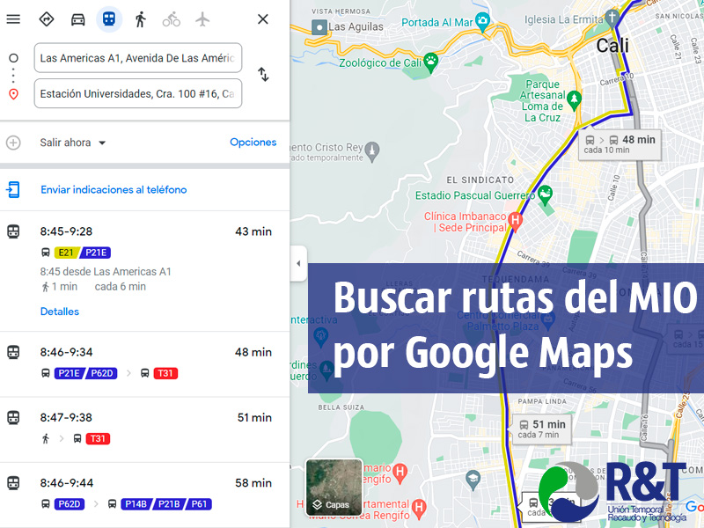Open the Capas layers thumbnail
Screen dimensions: 704x528
334,488
